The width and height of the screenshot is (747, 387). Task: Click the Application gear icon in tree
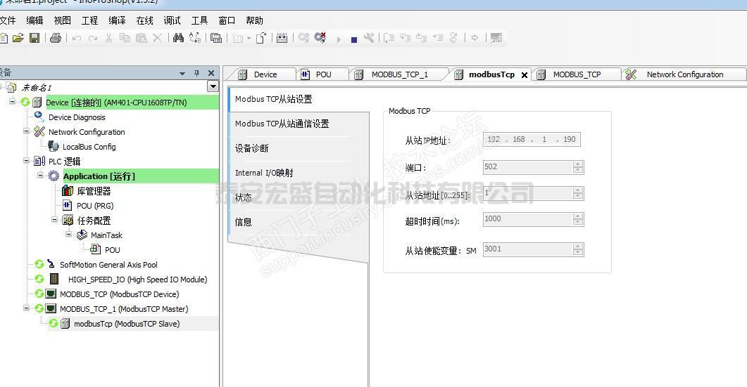tap(54, 176)
